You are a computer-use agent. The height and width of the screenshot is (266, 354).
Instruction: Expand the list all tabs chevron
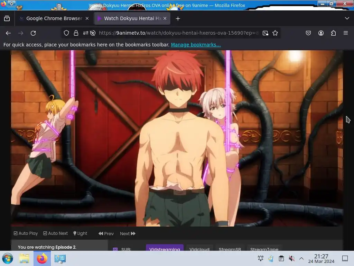pyautogui.click(x=347, y=18)
